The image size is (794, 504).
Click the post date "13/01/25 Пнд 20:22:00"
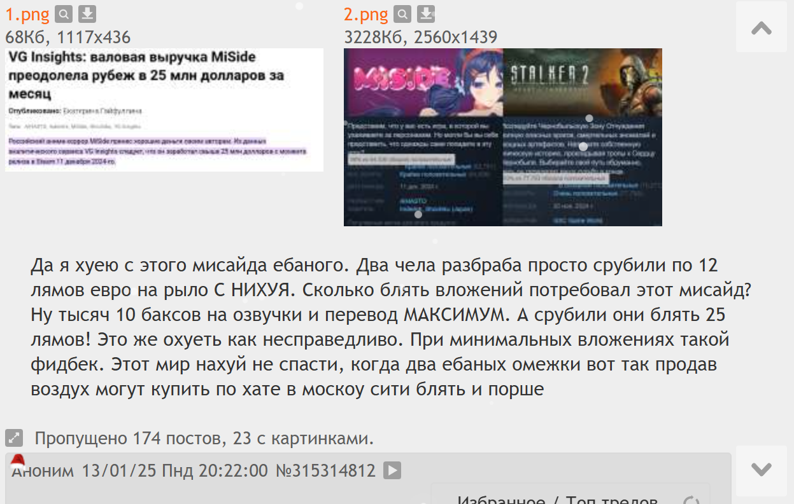[x=175, y=471]
